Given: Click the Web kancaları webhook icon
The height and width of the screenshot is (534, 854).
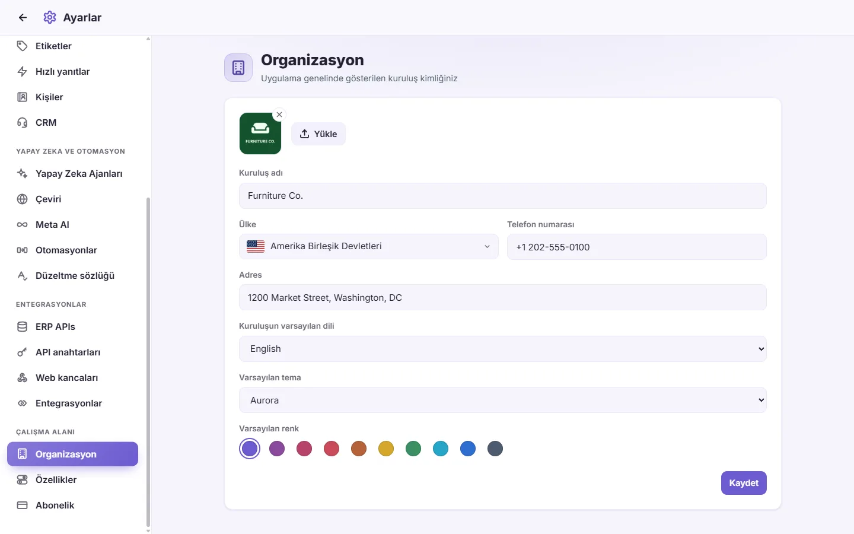Looking at the screenshot, I should coord(23,378).
